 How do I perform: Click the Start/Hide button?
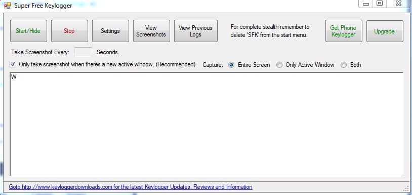point(28,31)
